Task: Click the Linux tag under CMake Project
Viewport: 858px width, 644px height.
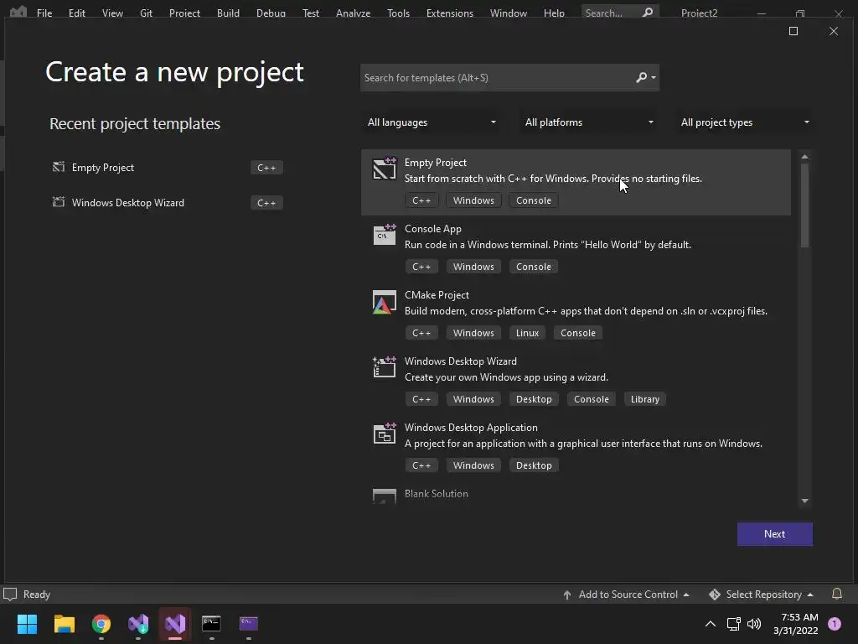Action: 527,333
